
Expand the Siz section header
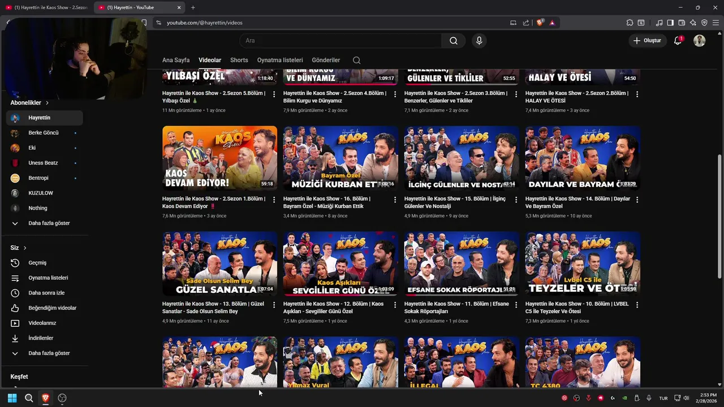click(x=19, y=248)
